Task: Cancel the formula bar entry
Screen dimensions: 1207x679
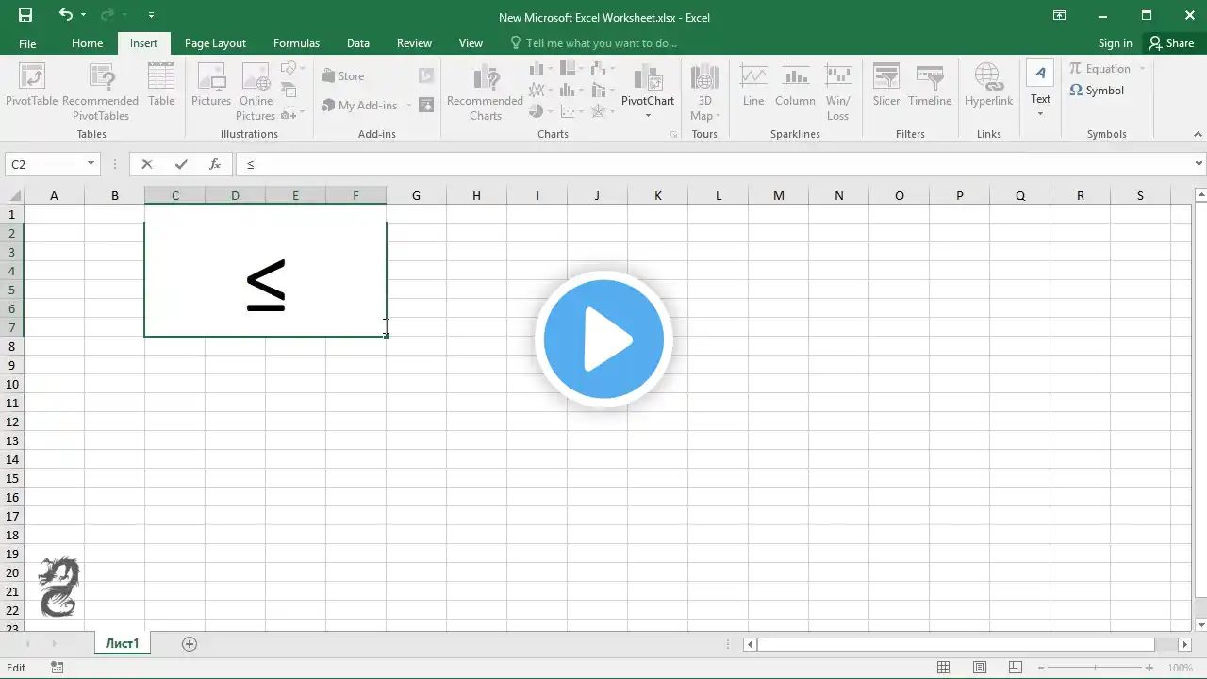Action: [x=146, y=164]
